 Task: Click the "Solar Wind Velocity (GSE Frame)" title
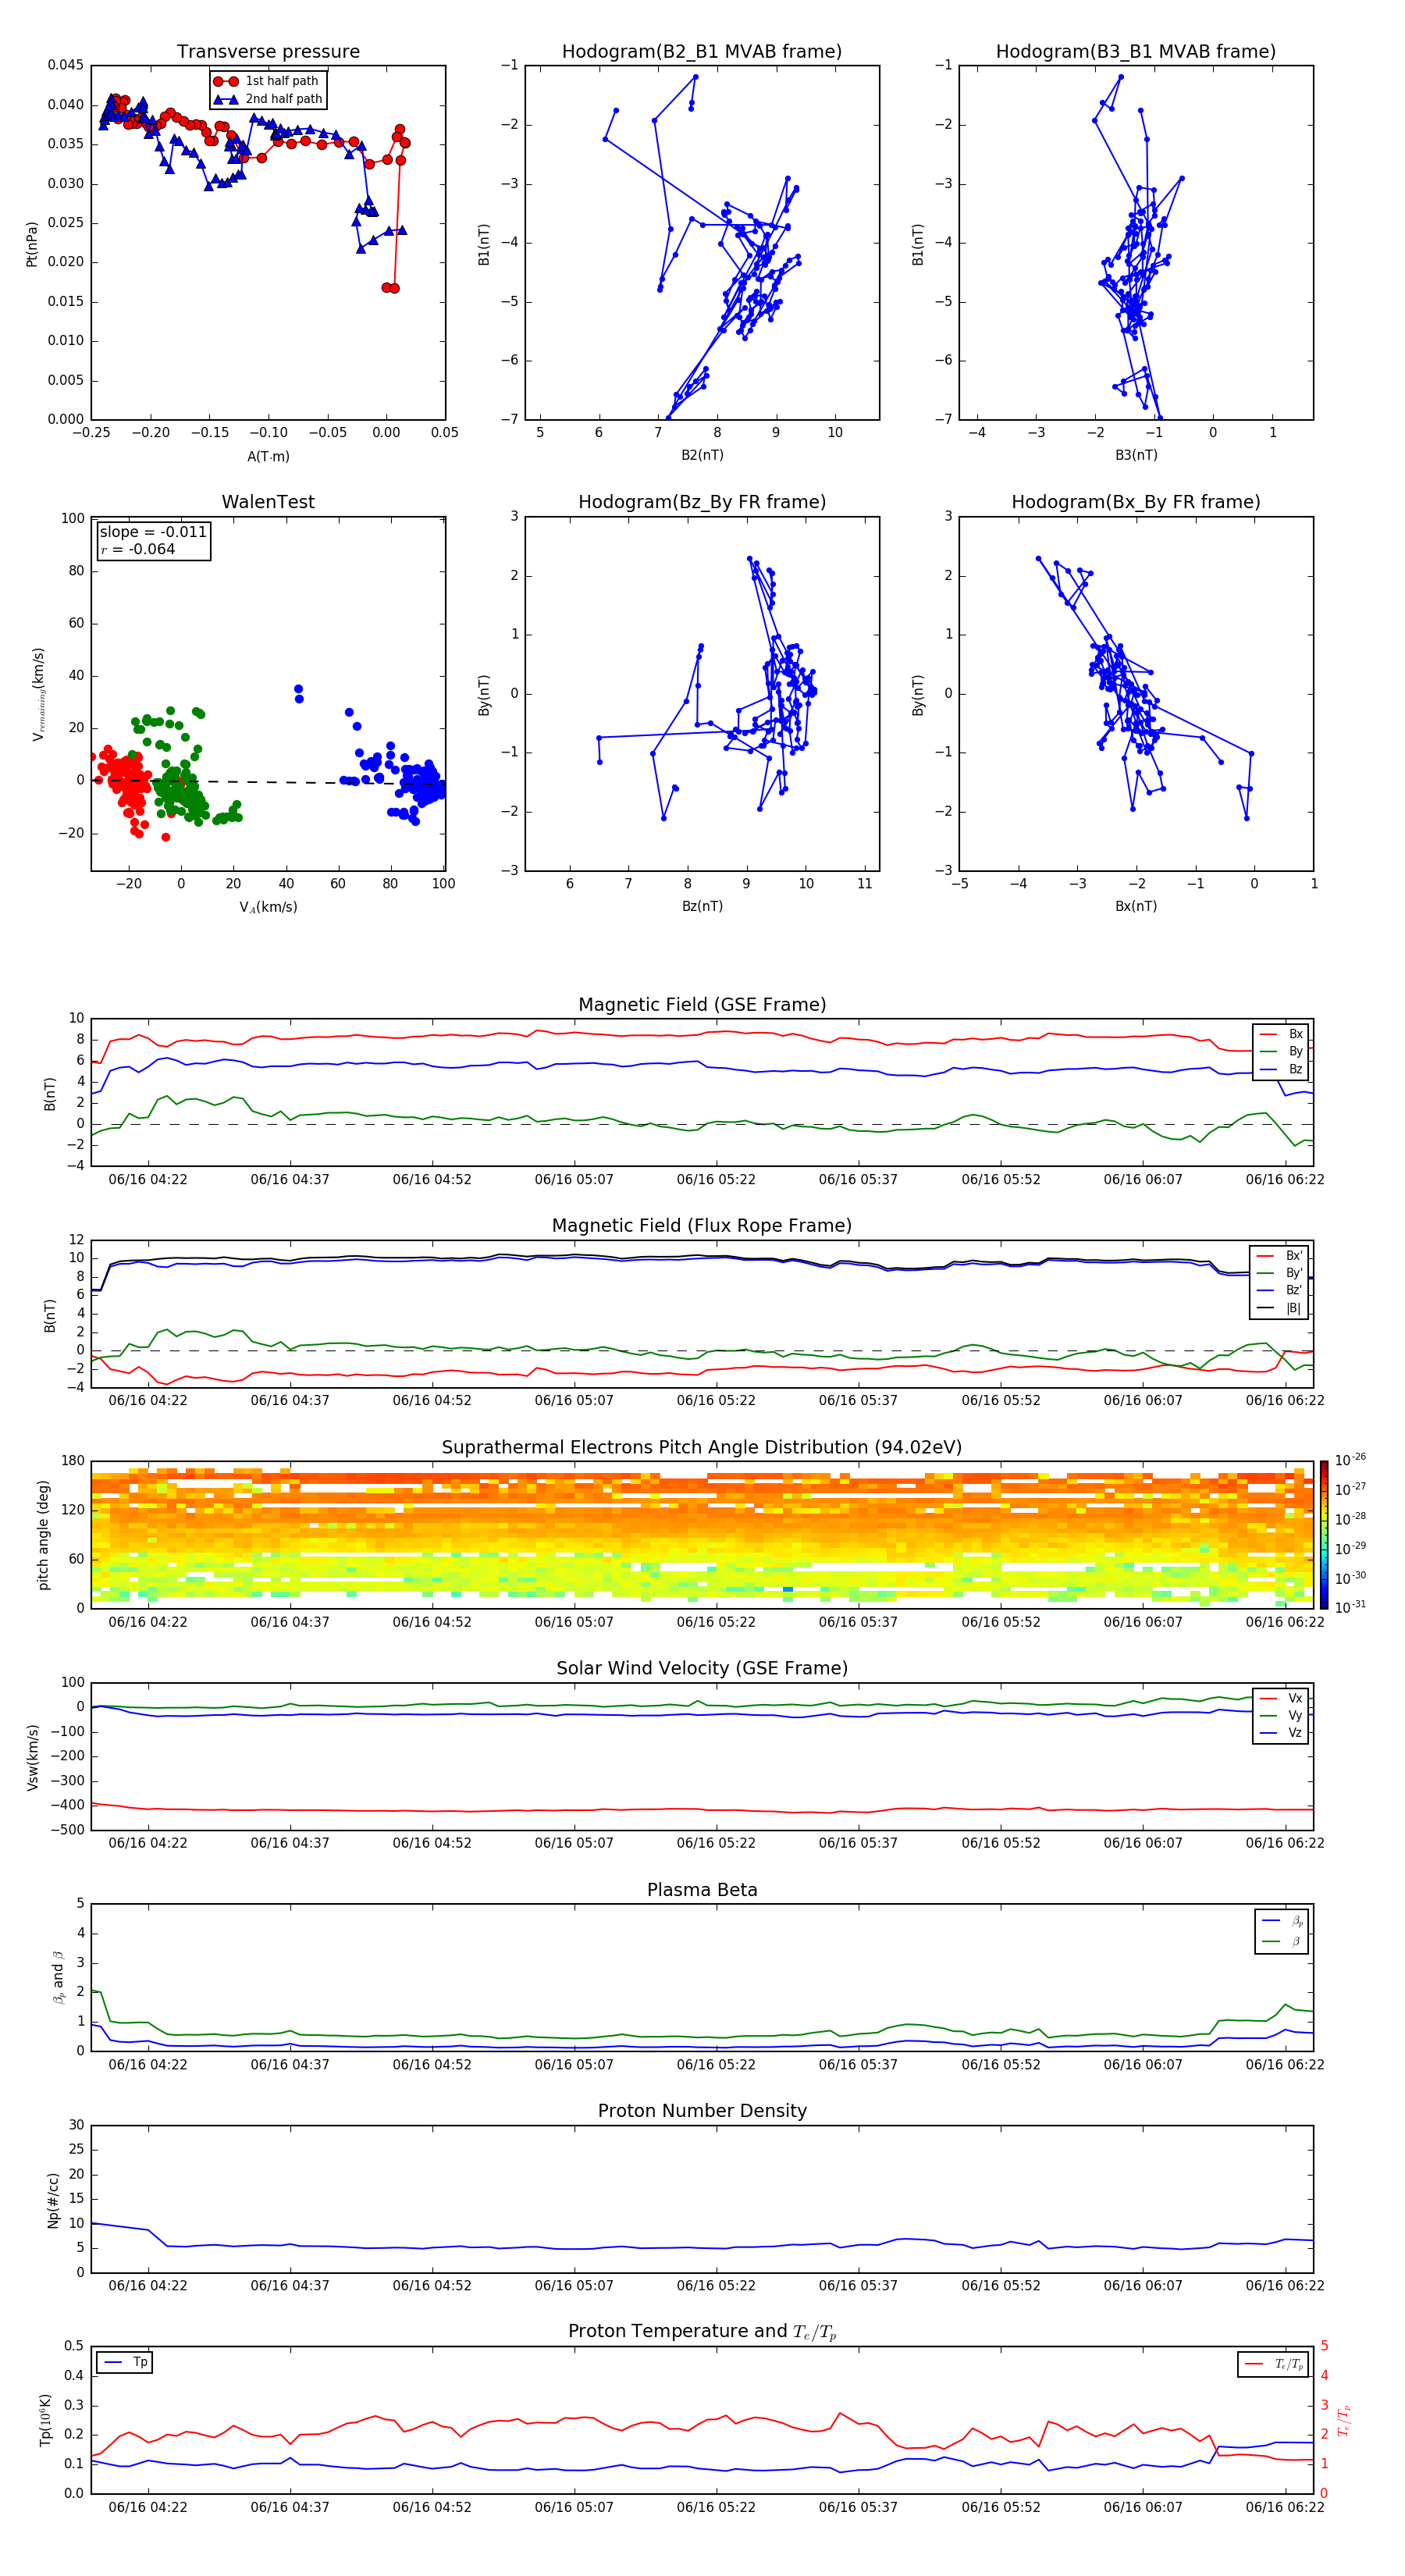point(702,1669)
